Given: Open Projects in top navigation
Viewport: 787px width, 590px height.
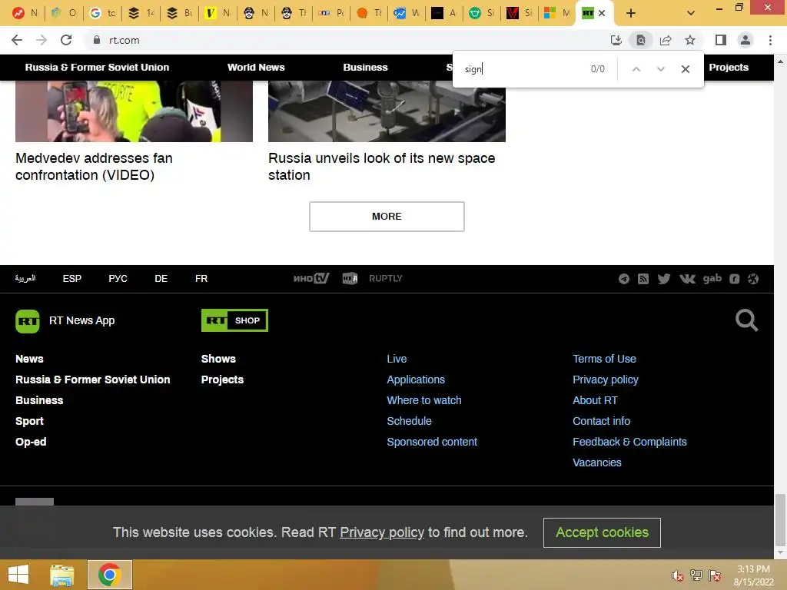Looking at the screenshot, I should pos(729,68).
